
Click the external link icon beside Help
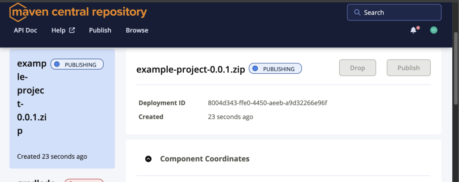click(x=72, y=30)
